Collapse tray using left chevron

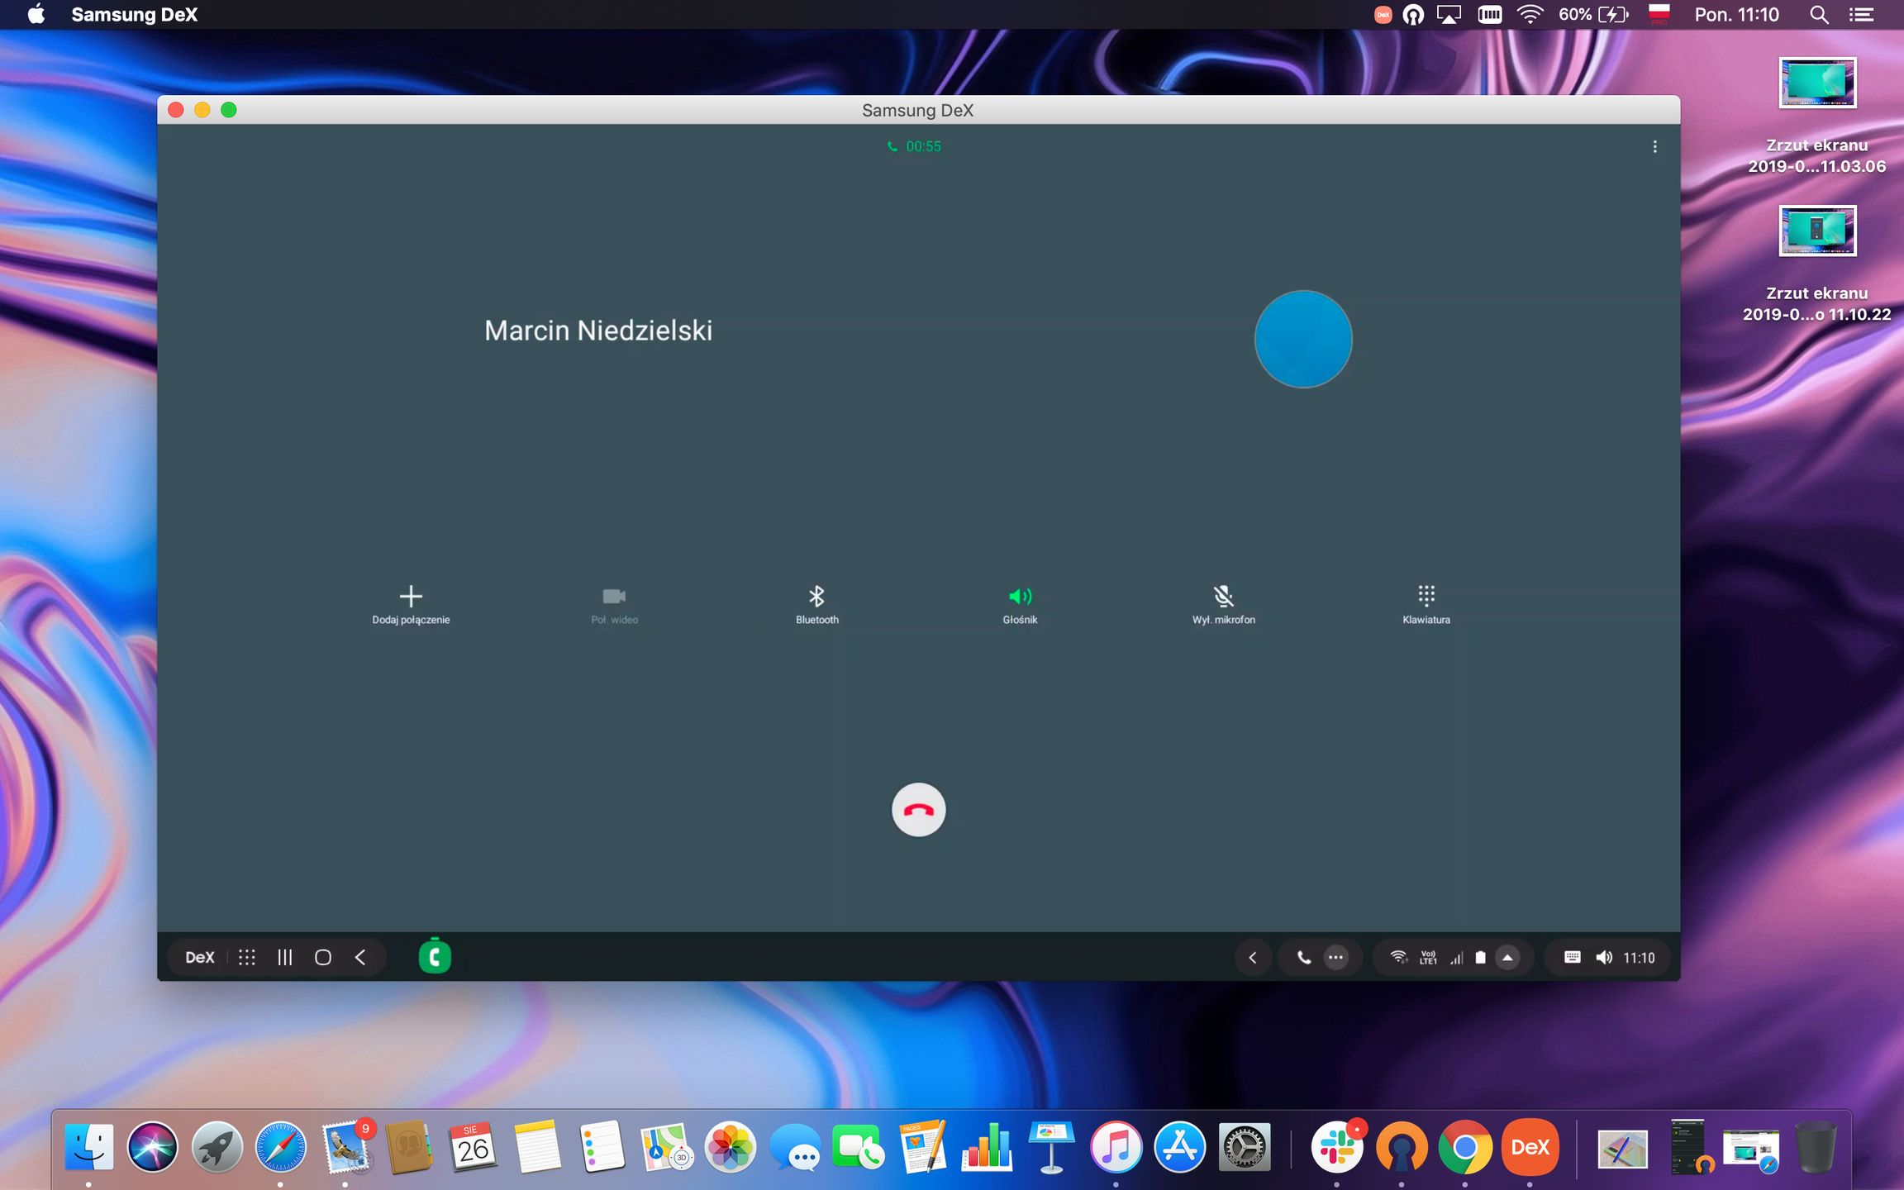pos(1252,957)
